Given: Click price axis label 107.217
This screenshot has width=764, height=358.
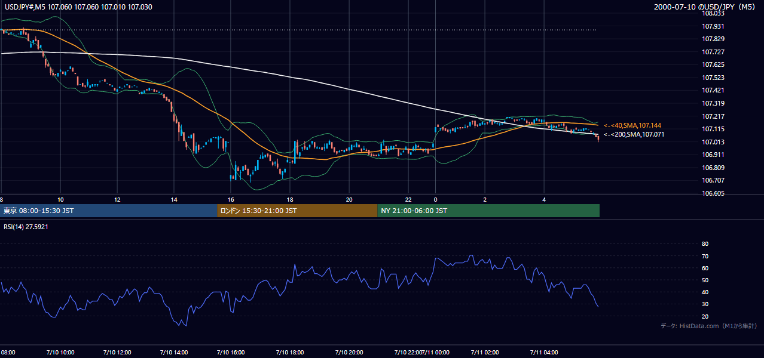Looking at the screenshot, I should (713, 116).
